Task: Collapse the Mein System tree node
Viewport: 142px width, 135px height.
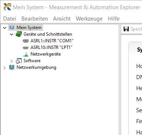Action: tap(5, 28)
